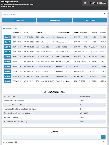Select invoice 56547328
The width and height of the screenshot is (109, 145).
7,57
